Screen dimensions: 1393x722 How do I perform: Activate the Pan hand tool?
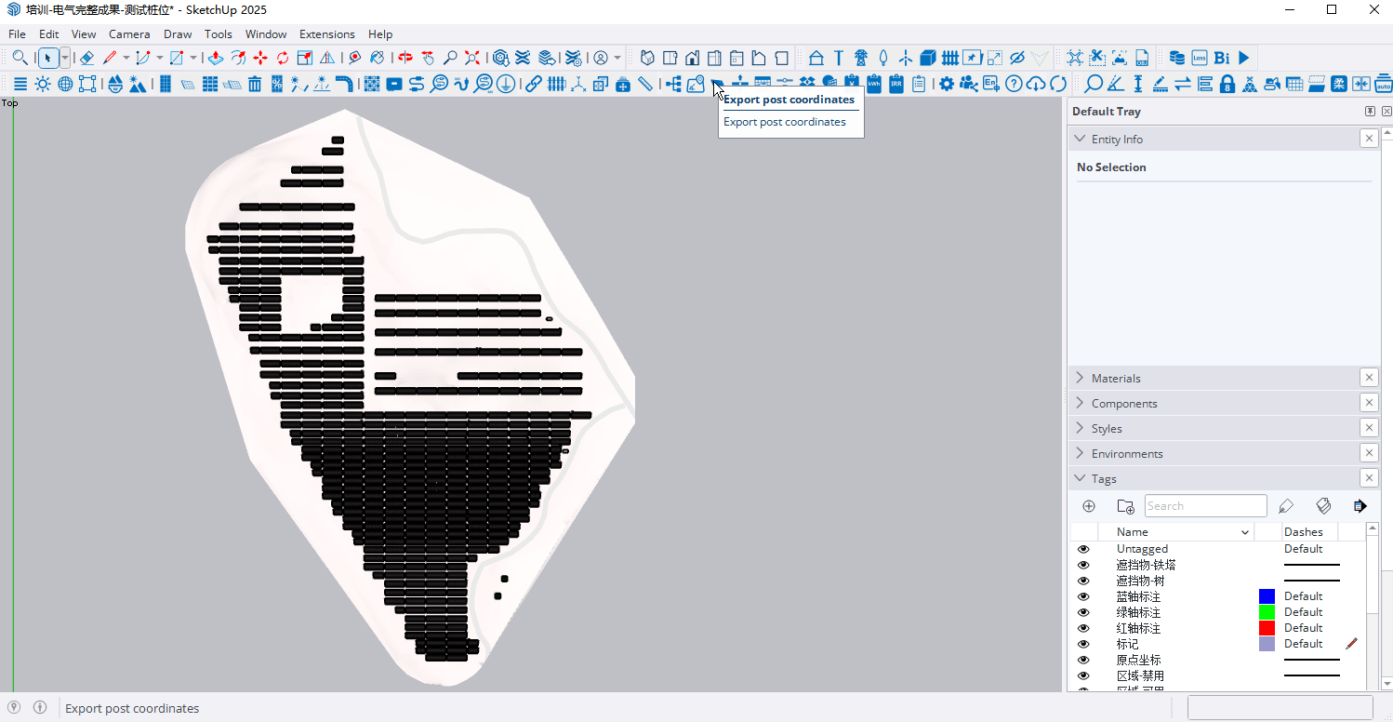tap(428, 58)
